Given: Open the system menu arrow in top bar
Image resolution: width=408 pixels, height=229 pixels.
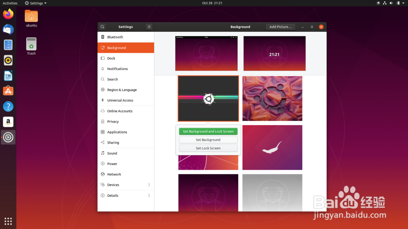Looking at the screenshot, I should click(x=404, y=3).
